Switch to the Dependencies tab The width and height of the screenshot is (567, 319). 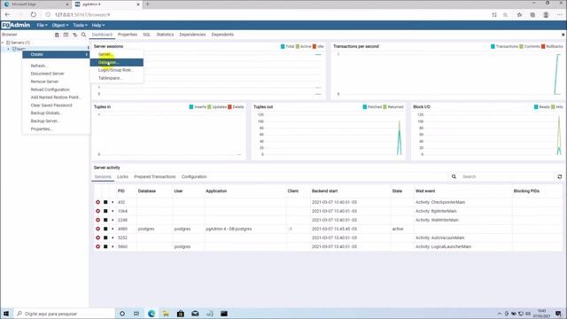pos(192,35)
